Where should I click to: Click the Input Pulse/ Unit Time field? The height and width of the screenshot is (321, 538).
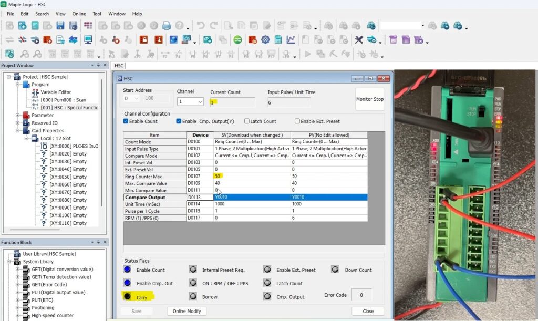click(289, 102)
